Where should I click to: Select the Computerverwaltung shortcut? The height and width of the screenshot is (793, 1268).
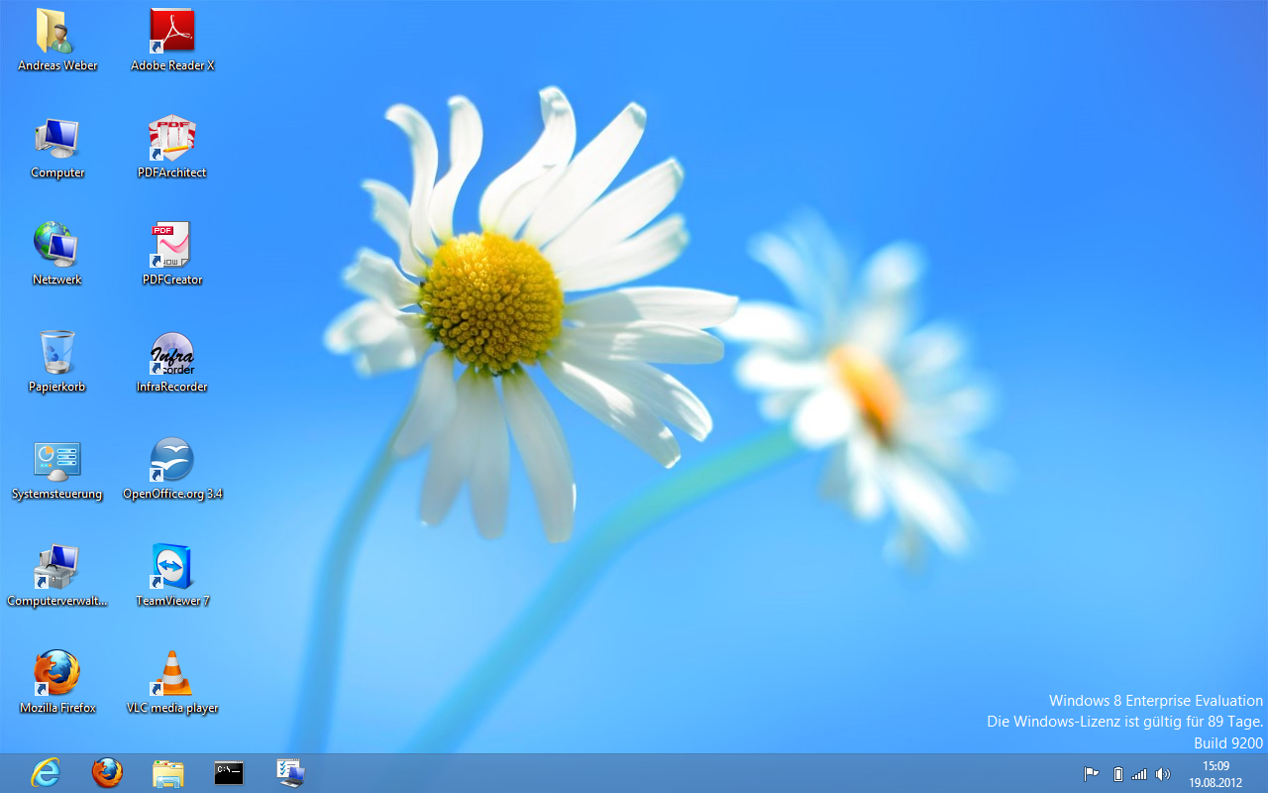point(57,567)
